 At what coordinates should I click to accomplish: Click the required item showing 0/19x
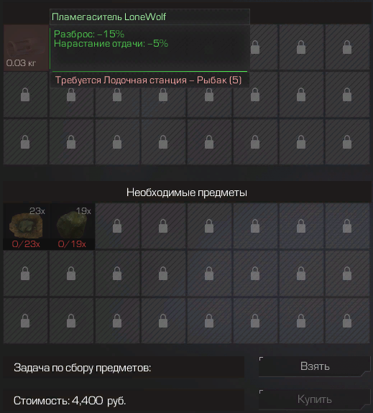click(x=72, y=226)
